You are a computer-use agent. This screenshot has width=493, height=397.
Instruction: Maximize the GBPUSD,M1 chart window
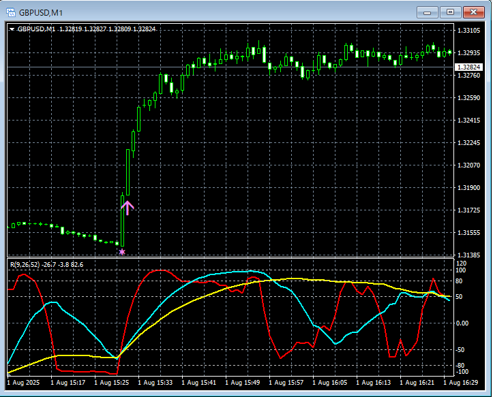point(450,12)
